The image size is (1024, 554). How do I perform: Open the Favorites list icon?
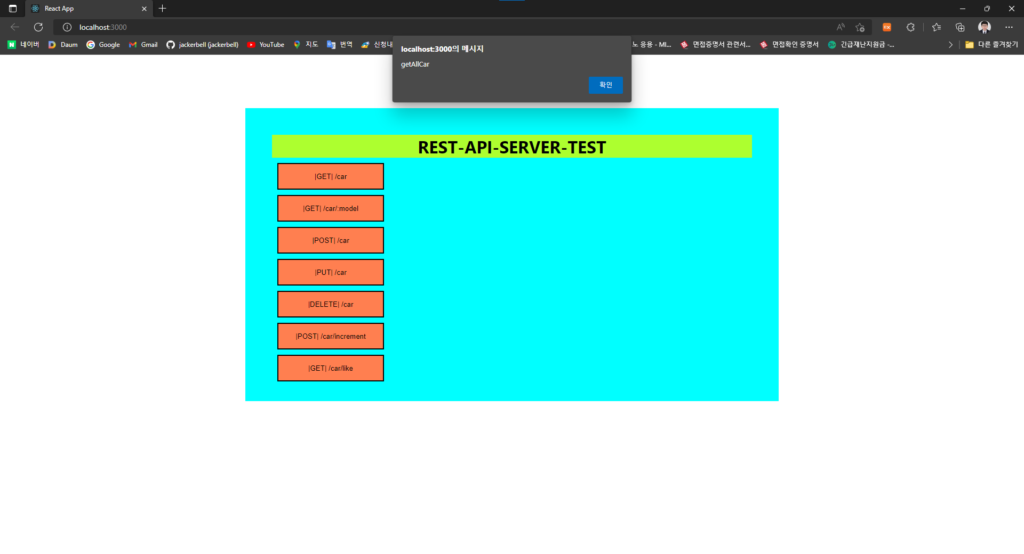[x=937, y=27]
